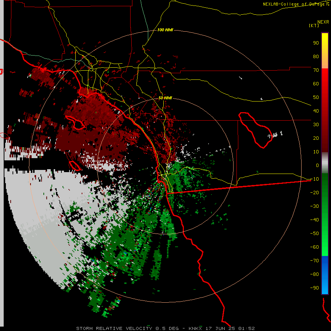The width and height of the screenshot is (331, 331).
Task: Click the 80 knot scale value
Action: (x=316, y=56)
